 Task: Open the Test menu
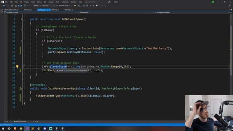tap(45, 2)
